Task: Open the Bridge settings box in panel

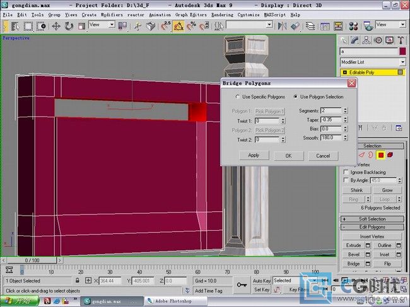Action: (x=368, y=264)
